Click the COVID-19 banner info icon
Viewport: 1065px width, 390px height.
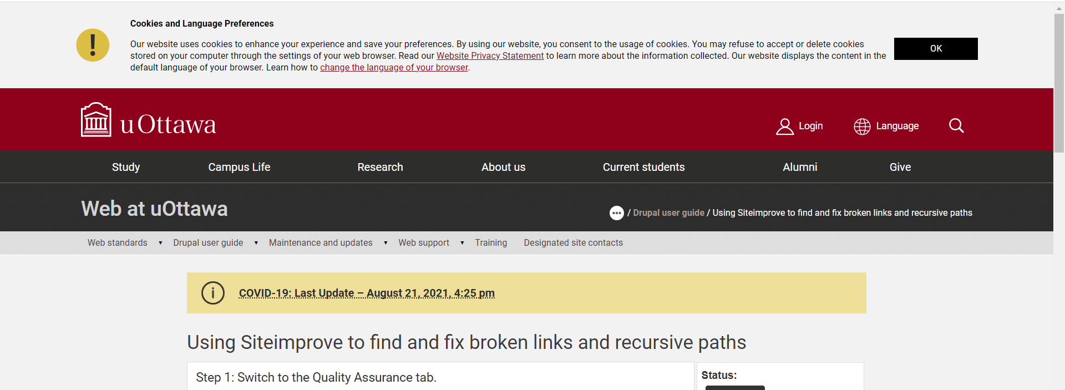tap(213, 293)
